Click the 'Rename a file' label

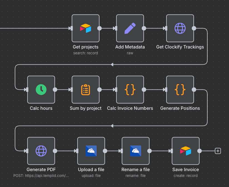(x=136, y=169)
